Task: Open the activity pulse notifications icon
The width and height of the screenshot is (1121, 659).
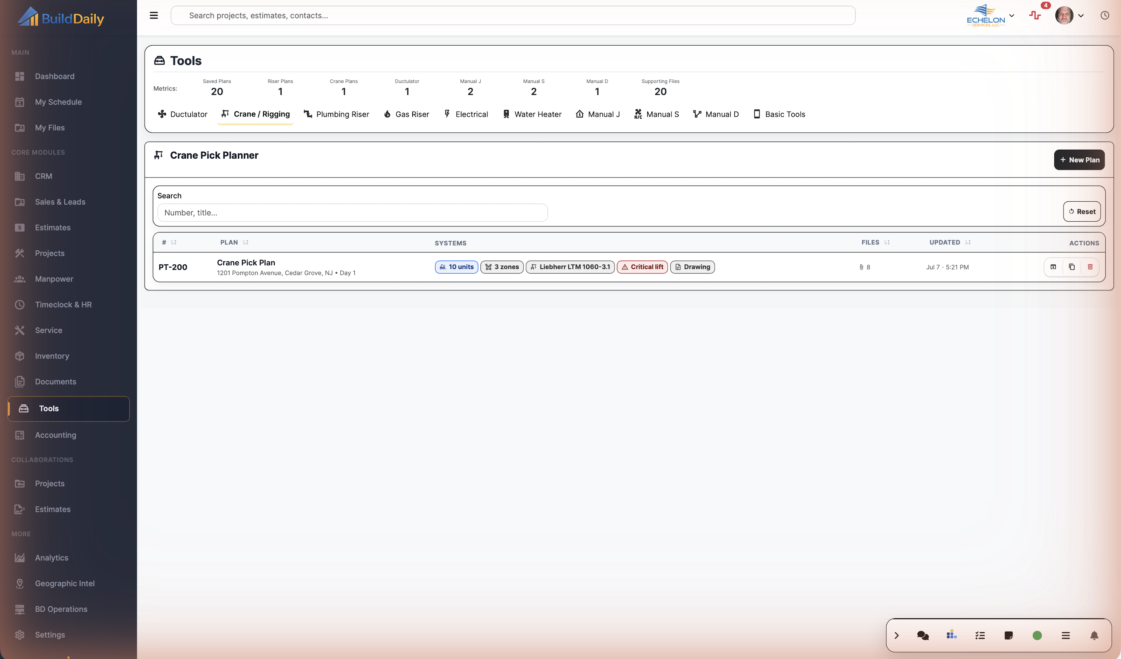Action: 1035,16
